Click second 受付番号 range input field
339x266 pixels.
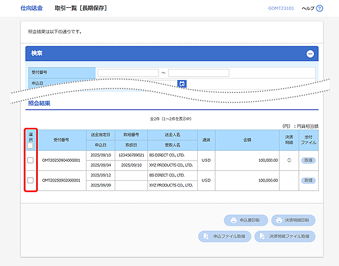pyautogui.click(x=199, y=73)
